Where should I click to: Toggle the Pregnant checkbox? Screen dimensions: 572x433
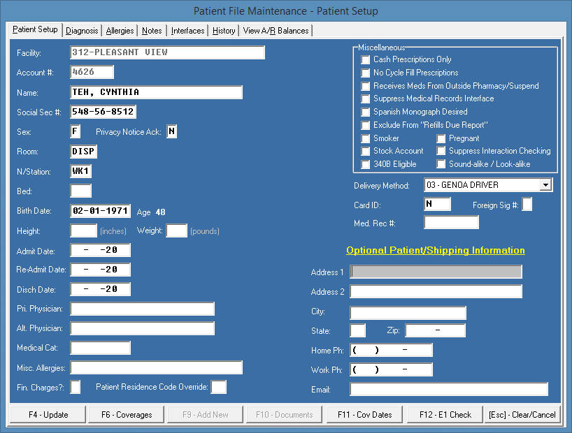click(x=441, y=138)
